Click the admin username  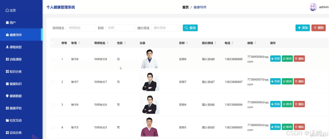[x=324, y=7]
